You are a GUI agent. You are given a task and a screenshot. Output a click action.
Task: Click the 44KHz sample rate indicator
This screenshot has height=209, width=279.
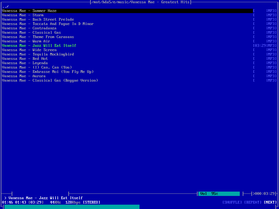(55, 202)
